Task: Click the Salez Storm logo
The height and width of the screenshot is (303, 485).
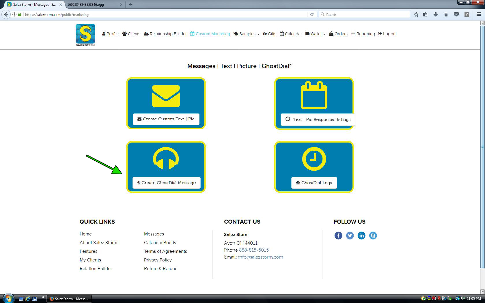Action: point(85,35)
